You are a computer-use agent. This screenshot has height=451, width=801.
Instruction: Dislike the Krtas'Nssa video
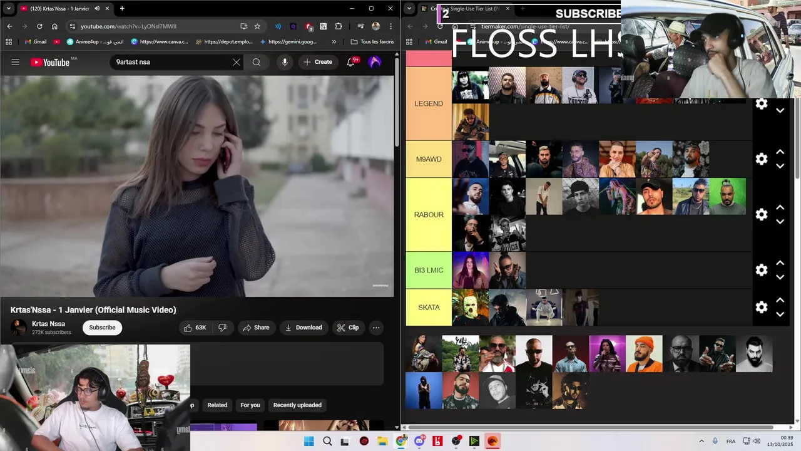(222, 328)
